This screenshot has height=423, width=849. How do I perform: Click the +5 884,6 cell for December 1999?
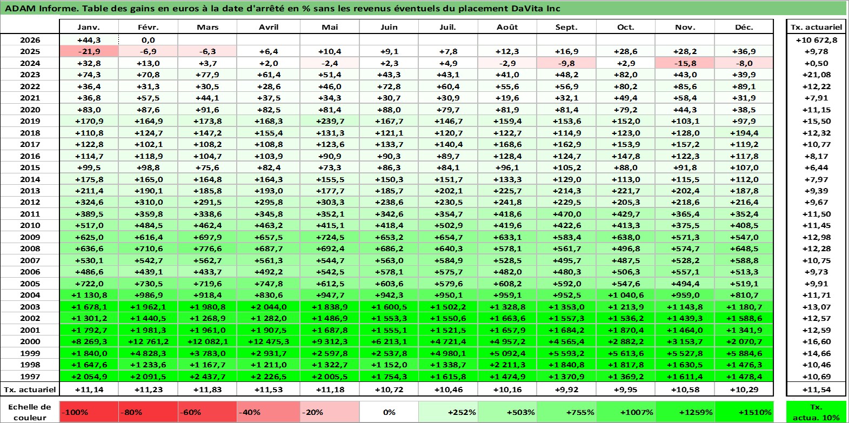point(744,353)
